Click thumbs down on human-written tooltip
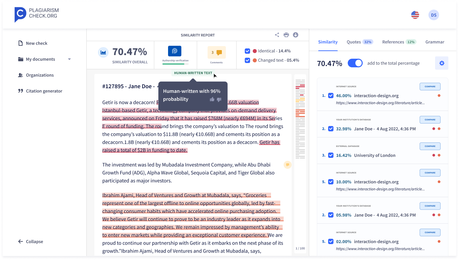Image resolution: width=459 pixels, height=260 pixels. coord(219,99)
